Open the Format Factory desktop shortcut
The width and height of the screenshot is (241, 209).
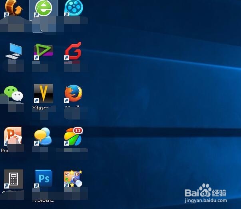pos(14,8)
